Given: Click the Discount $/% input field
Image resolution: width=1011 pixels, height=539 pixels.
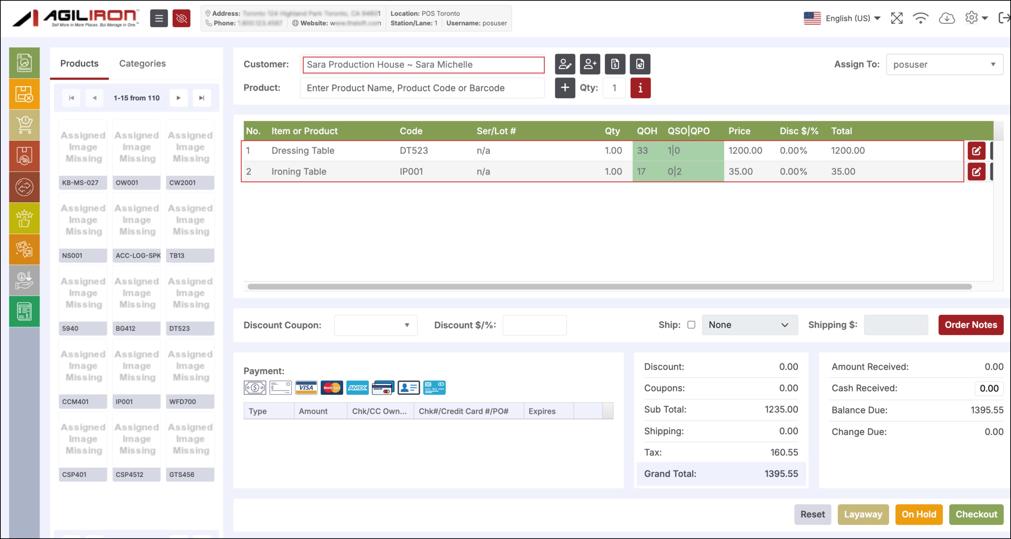Looking at the screenshot, I should pos(534,325).
